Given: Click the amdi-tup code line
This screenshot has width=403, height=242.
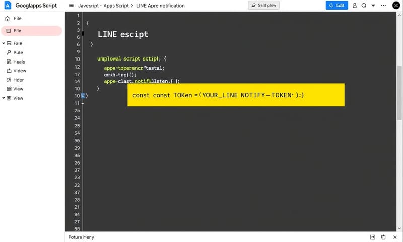Looking at the screenshot, I should (x=120, y=75).
